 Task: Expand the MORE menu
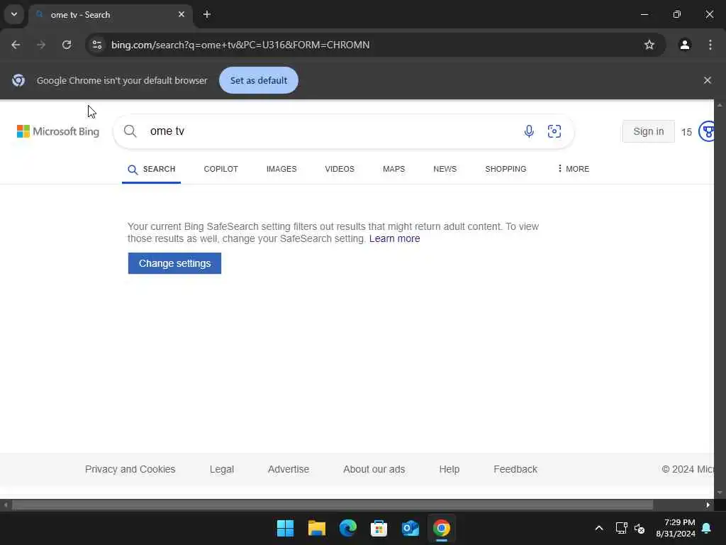[573, 169]
